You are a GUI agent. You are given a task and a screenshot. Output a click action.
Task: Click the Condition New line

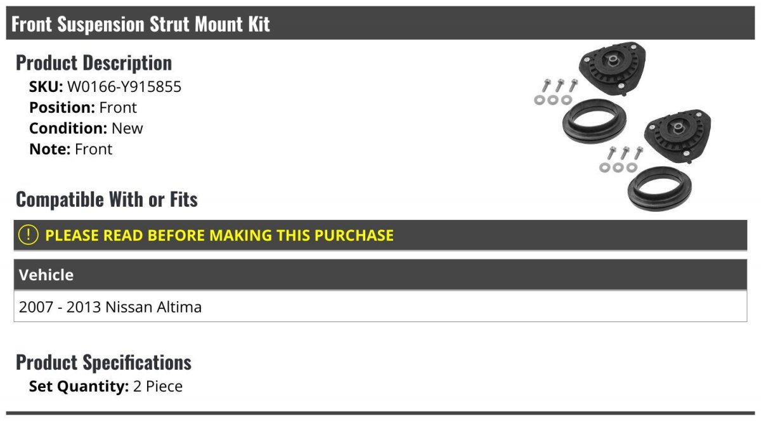[x=86, y=128]
